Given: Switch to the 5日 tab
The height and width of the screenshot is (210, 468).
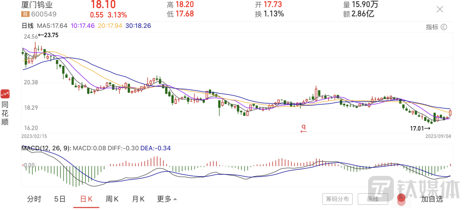Looking at the screenshot, I should 60,199.
